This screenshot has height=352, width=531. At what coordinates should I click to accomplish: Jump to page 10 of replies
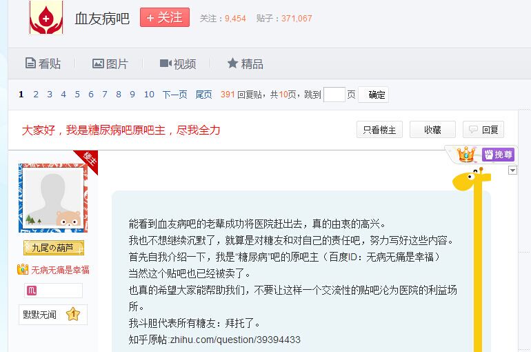tap(149, 95)
